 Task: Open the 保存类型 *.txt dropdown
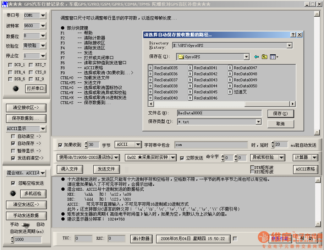coord(258,122)
